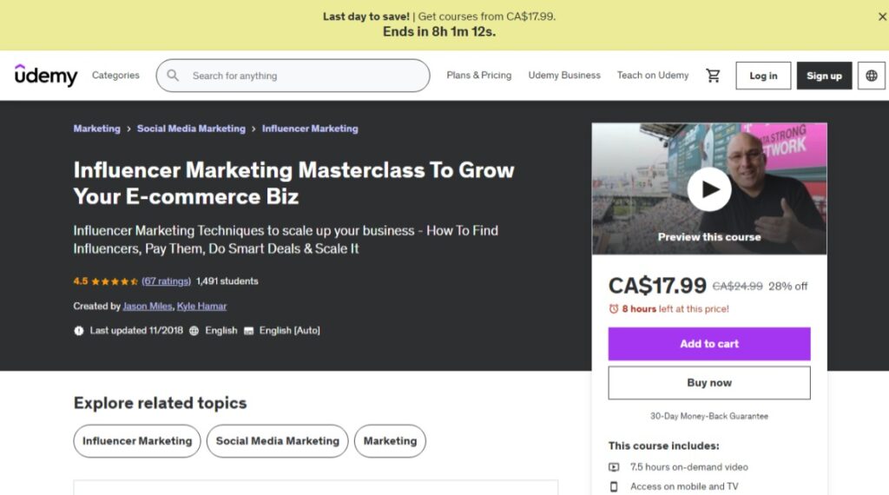The height and width of the screenshot is (495, 889).
Task: Click the 'CA$17.99' price text
Action: (x=657, y=285)
